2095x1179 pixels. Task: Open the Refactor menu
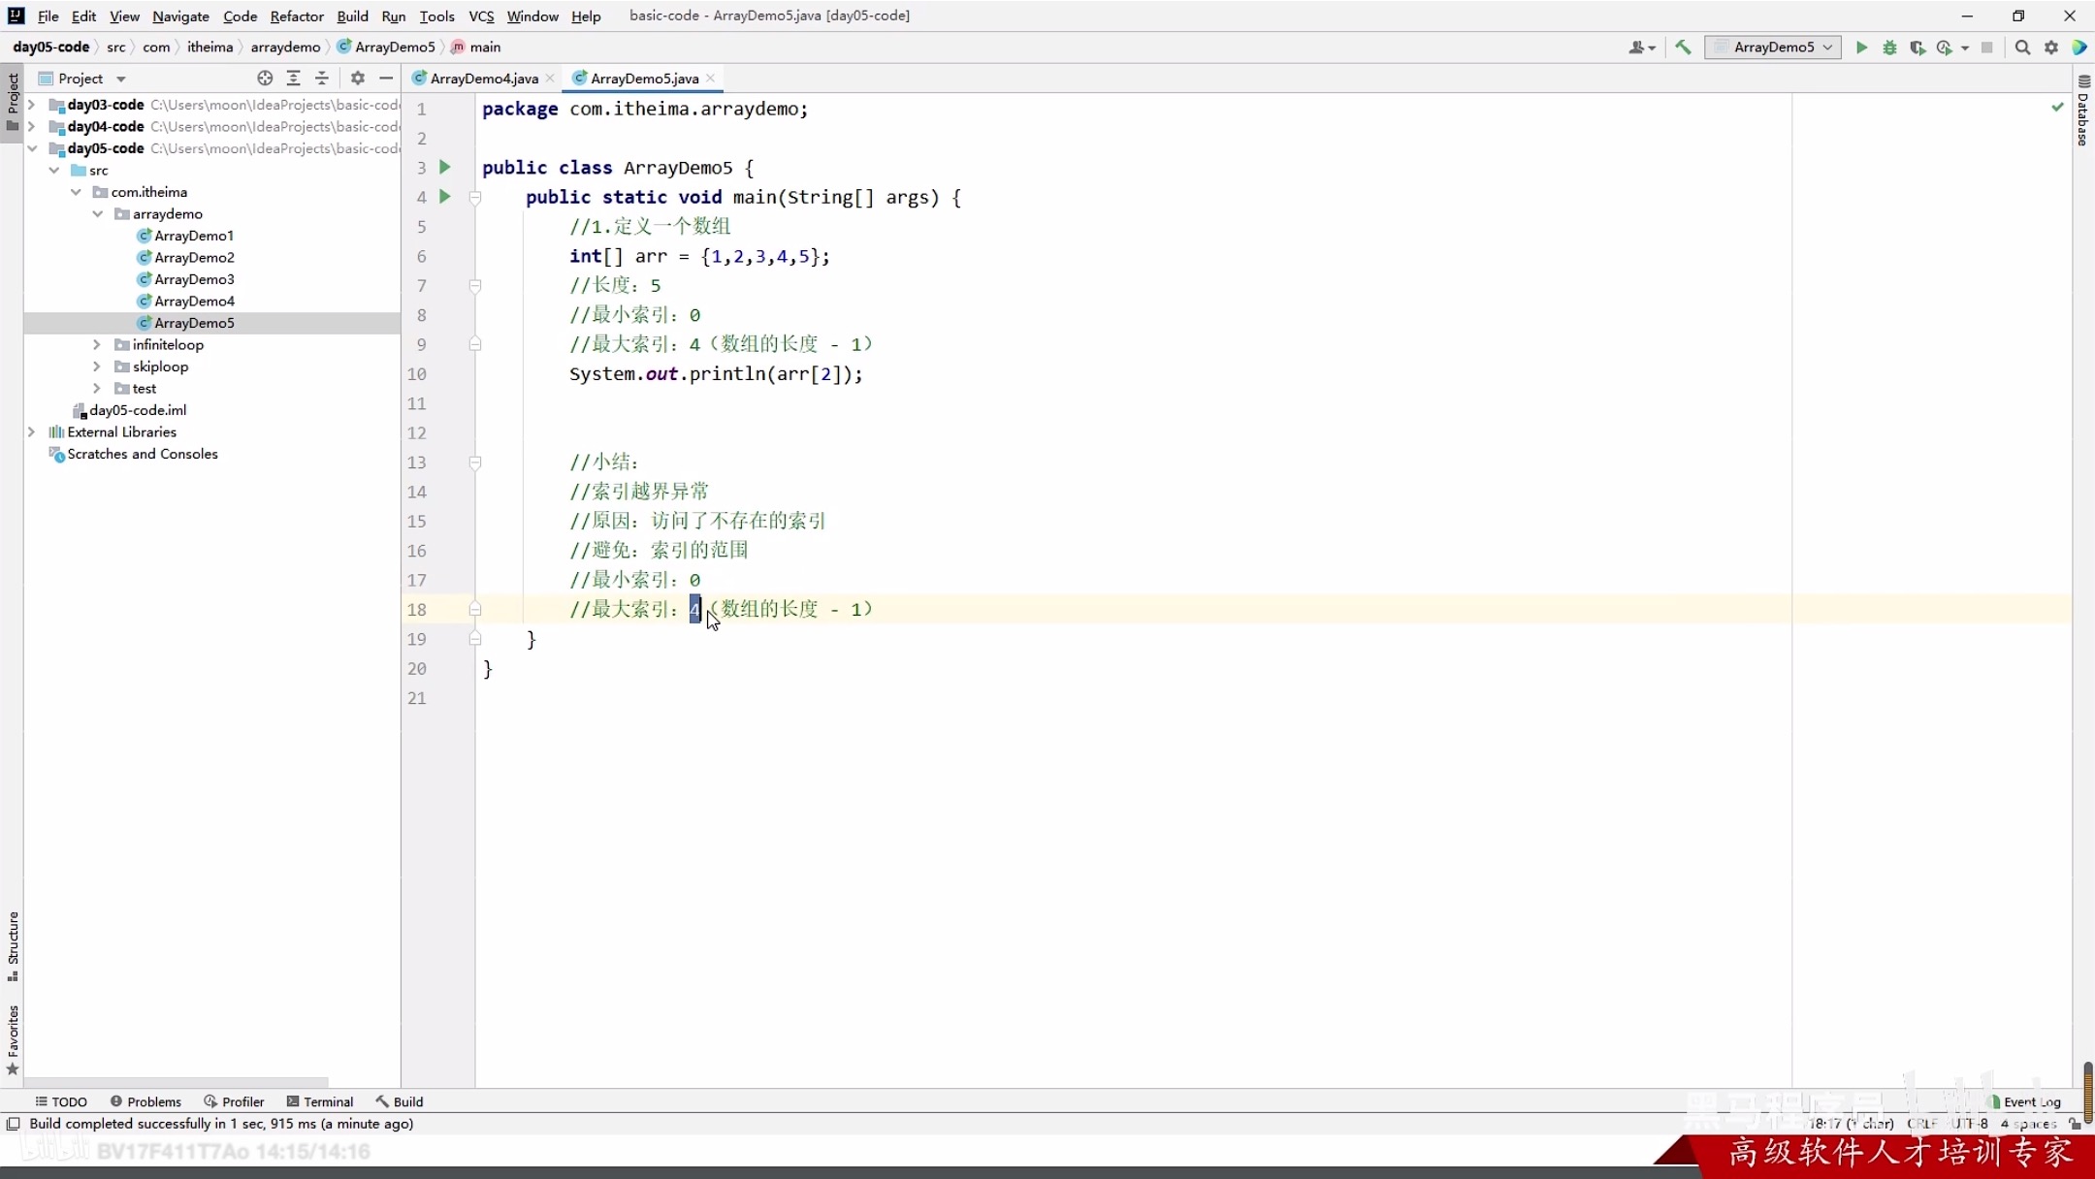[x=297, y=16]
